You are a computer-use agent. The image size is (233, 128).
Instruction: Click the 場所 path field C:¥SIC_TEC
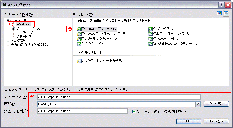coord(116,104)
